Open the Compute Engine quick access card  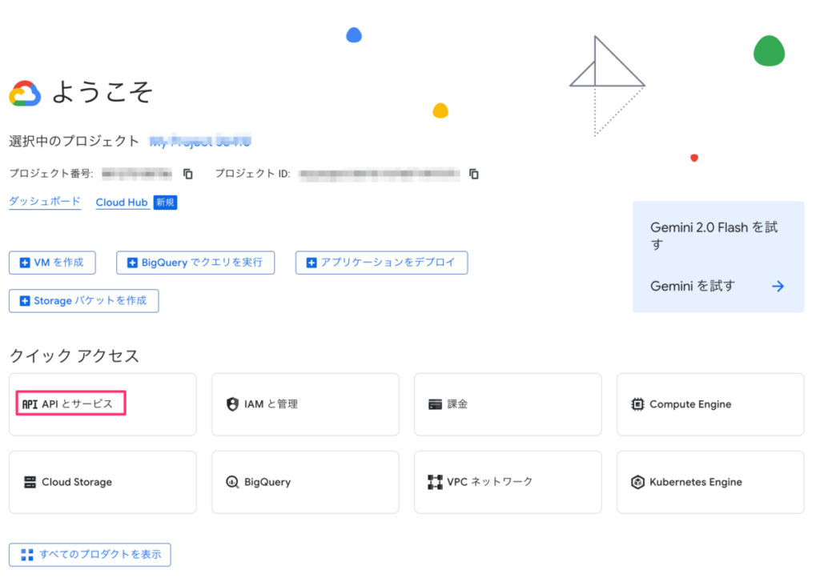[710, 404]
